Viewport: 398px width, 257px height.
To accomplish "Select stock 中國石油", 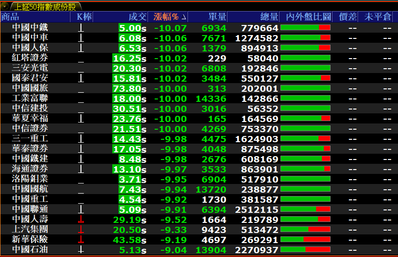I will coord(30,250).
